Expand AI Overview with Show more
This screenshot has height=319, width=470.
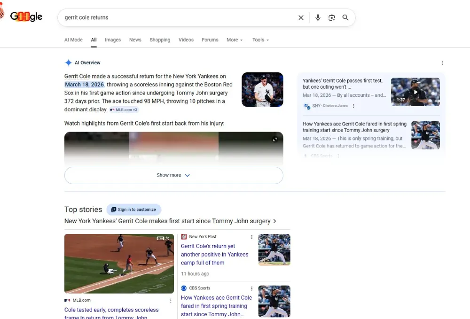pyautogui.click(x=173, y=175)
